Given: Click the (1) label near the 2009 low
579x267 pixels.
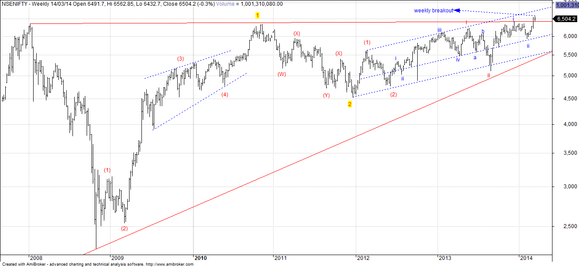Looking at the screenshot, I should coord(107,170).
